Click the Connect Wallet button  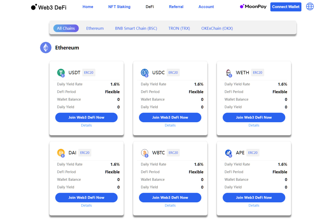[286, 7]
